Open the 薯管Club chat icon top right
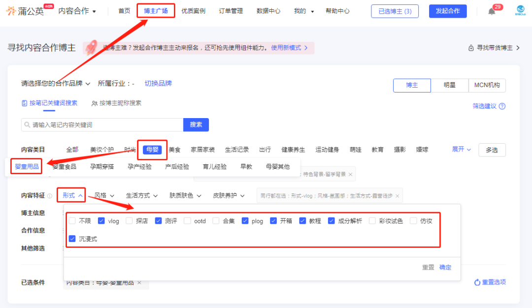532x308 pixels. 521,11
